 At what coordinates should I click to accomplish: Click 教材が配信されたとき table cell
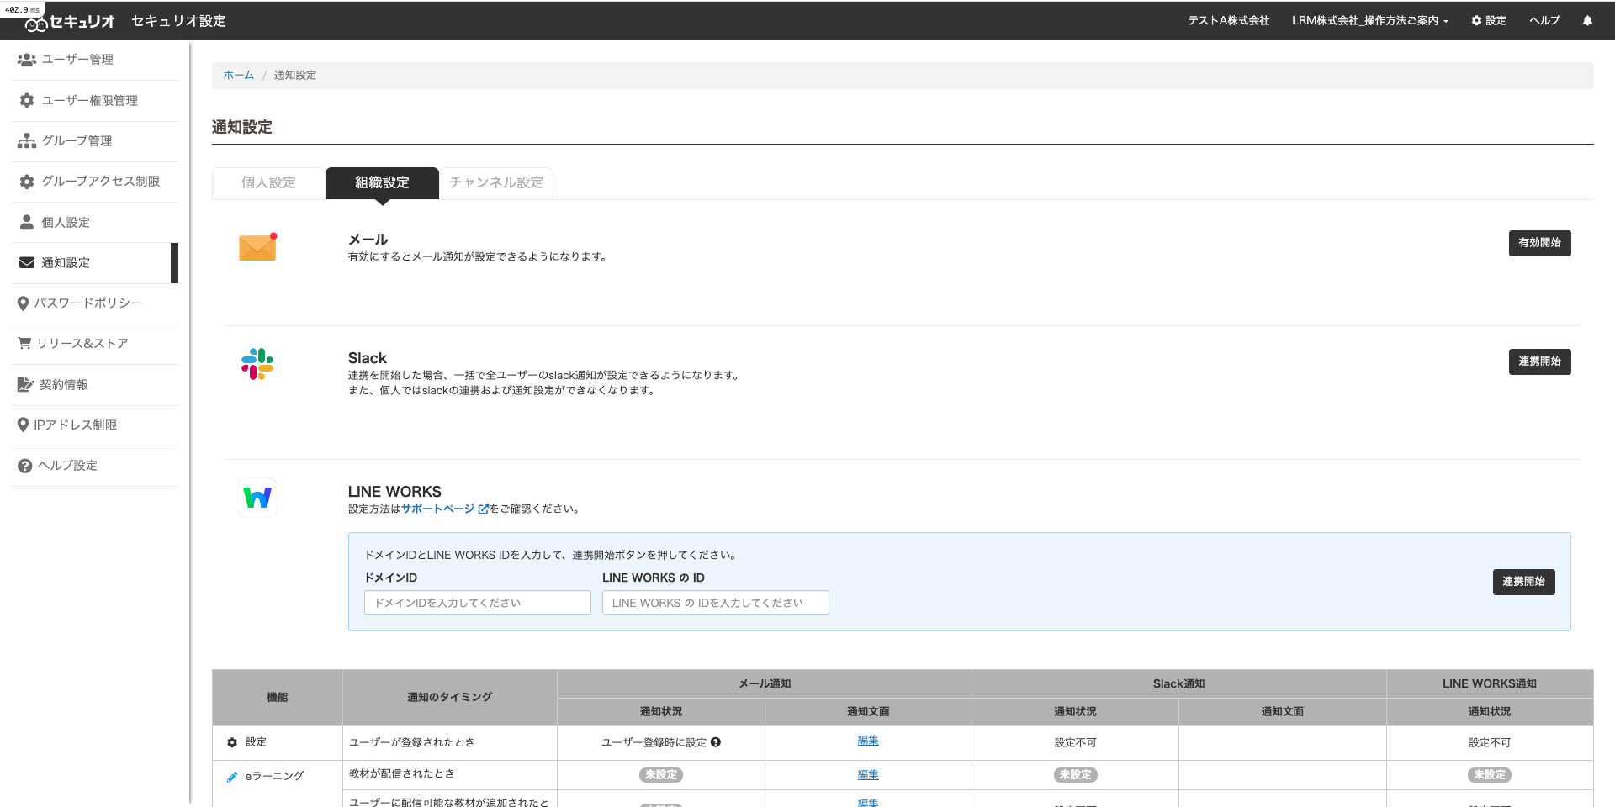coord(449,774)
